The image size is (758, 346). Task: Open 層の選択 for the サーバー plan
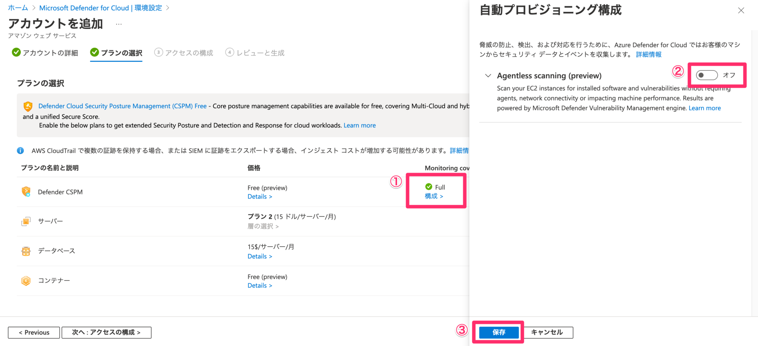(x=262, y=226)
